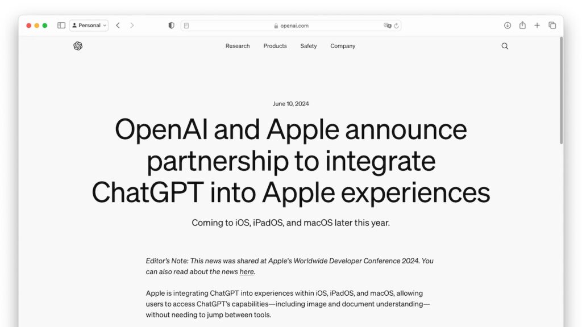Open the Personal profile dropdown
582x327 pixels.
click(89, 25)
